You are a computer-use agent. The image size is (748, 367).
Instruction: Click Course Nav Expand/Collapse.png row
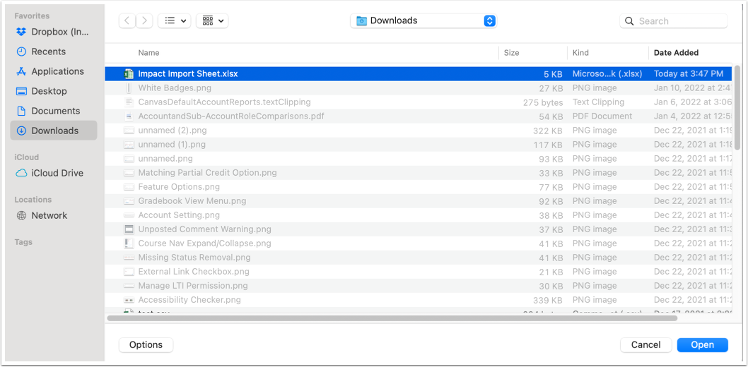click(419, 243)
